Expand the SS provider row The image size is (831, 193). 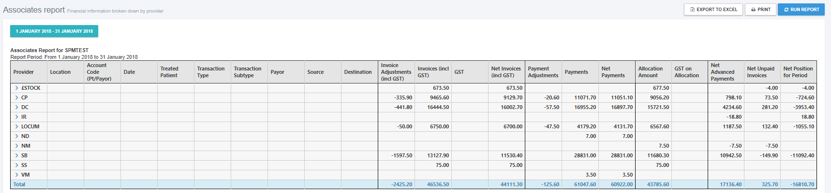click(16, 165)
